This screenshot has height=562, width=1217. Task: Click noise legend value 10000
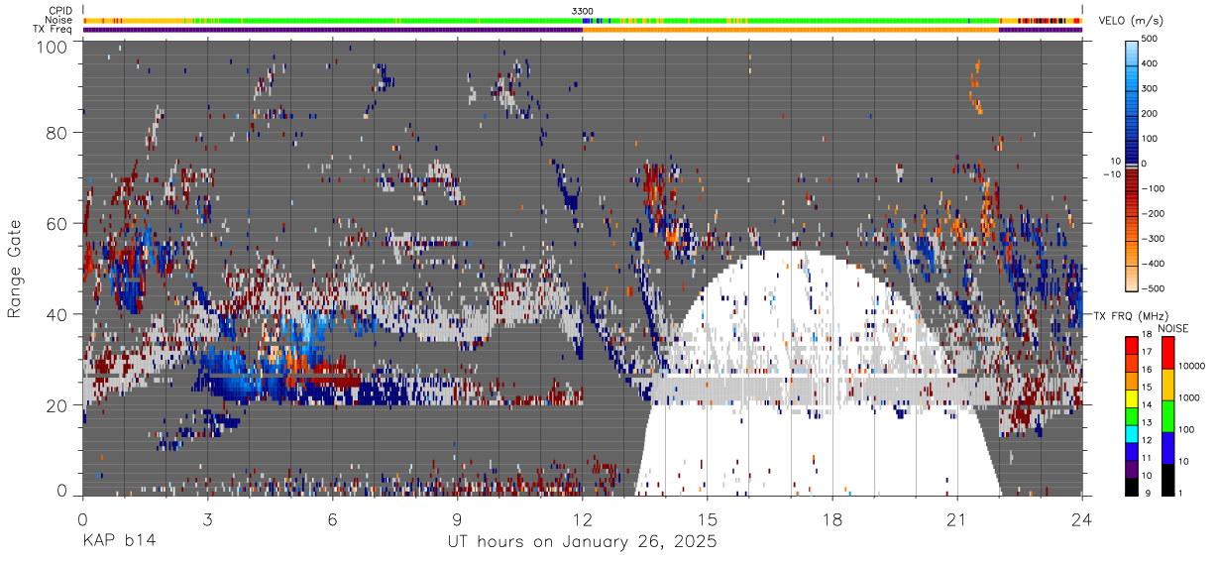point(1192,367)
